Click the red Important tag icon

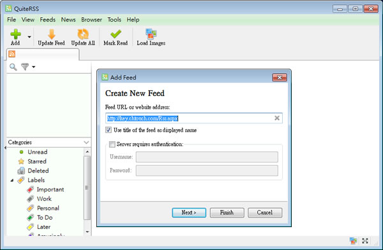click(30, 190)
